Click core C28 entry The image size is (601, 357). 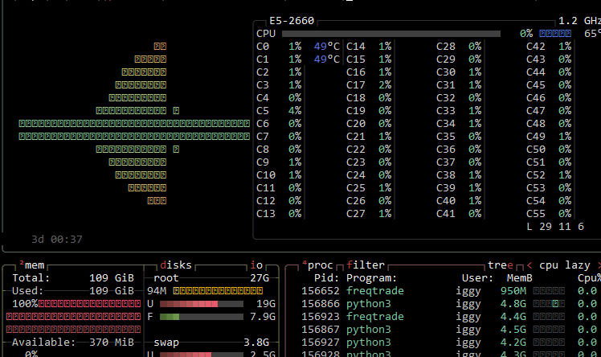[459, 47]
